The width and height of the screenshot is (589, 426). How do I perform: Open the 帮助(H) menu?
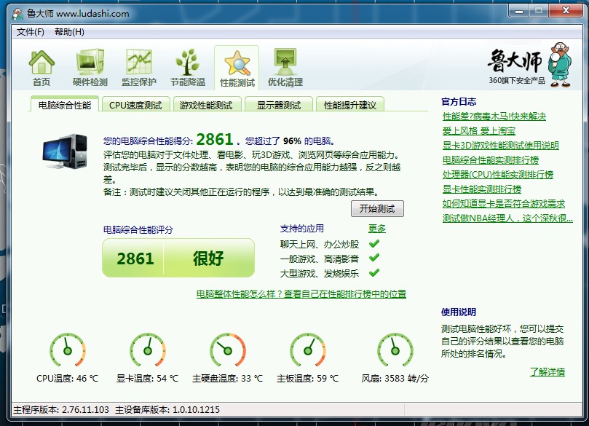pyautogui.click(x=69, y=32)
